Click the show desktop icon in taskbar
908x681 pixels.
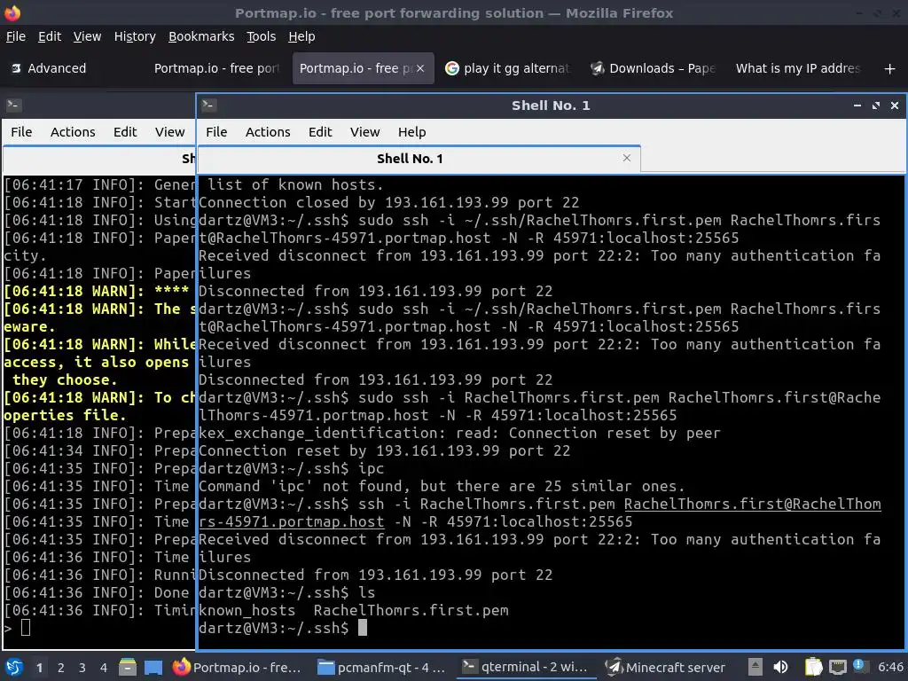153,667
